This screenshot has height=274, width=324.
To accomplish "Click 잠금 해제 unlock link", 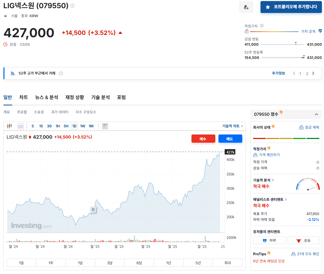I will tap(309, 127).
